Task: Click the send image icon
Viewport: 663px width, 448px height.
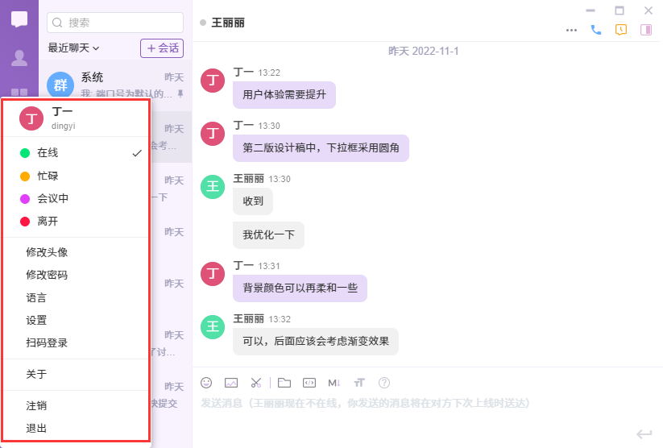Action: point(231,382)
